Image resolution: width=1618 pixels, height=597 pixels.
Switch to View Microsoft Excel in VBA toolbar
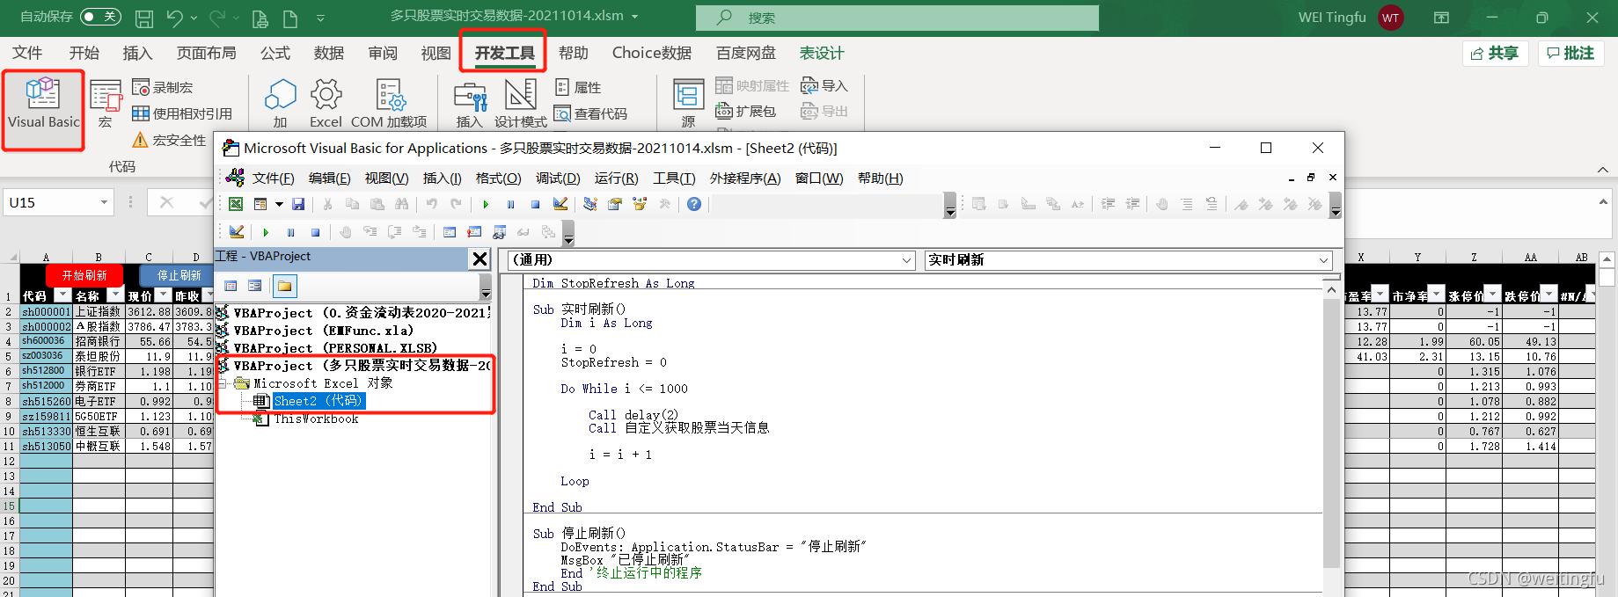coord(236,204)
